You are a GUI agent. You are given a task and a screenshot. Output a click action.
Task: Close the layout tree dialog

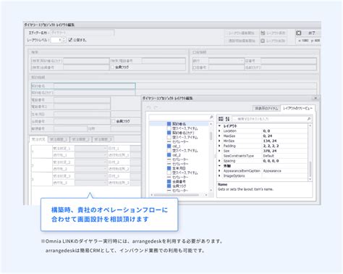(x=316, y=98)
